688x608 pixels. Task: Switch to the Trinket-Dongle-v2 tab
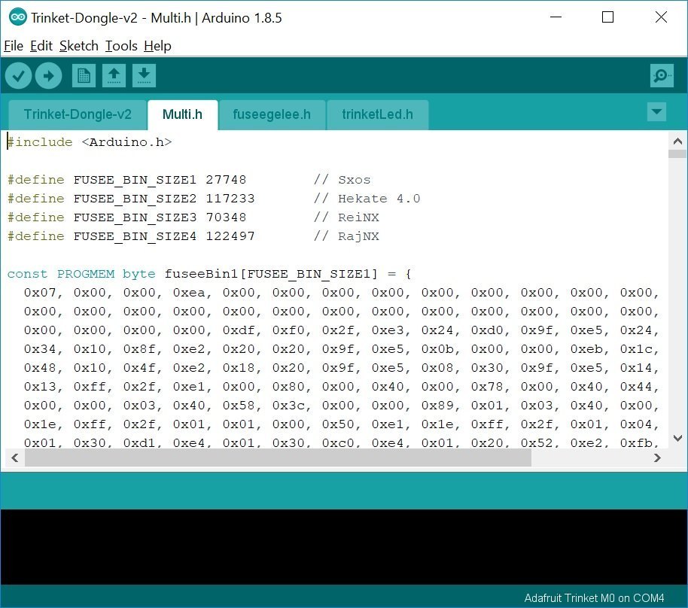pyautogui.click(x=78, y=115)
